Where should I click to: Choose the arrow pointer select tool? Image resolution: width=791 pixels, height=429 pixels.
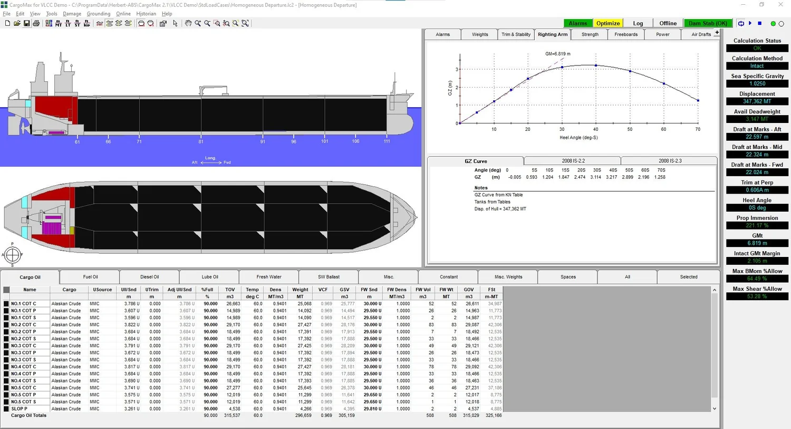(x=175, y=23)
